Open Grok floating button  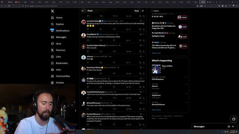tap(234, 119)
